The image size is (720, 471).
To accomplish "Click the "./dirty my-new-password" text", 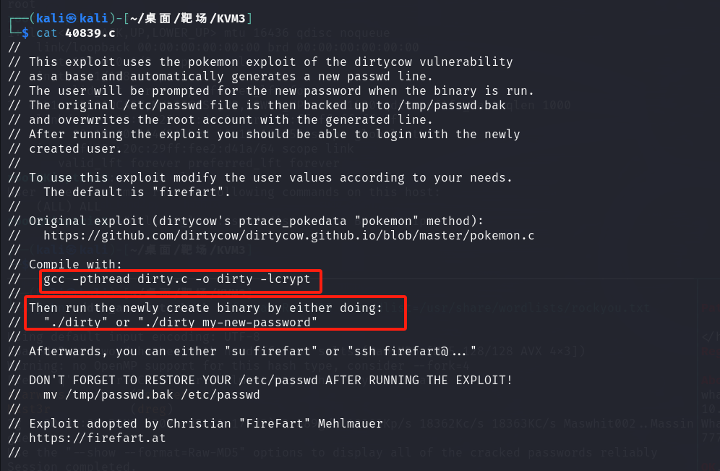I will [228, 323].
